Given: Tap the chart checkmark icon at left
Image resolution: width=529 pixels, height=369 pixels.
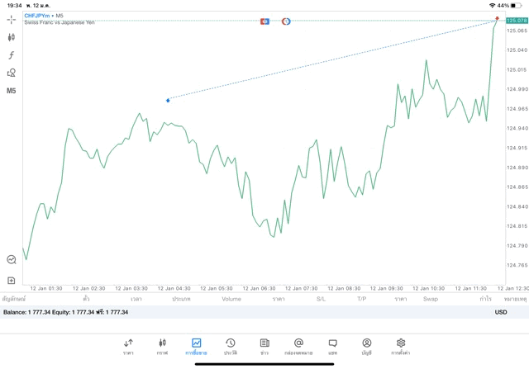Looking at the screenshot, I should [12, 259].
